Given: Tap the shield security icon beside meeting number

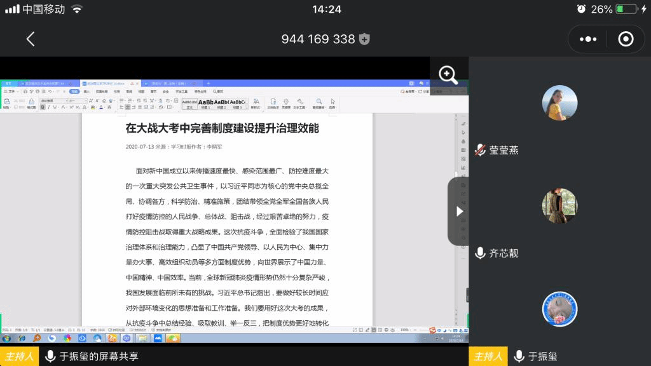Looking at the screenshot, I should click(x=364, y=39).
